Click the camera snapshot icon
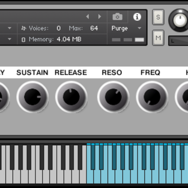The width and height of the screenshot is (188, 188). point(117,16)
